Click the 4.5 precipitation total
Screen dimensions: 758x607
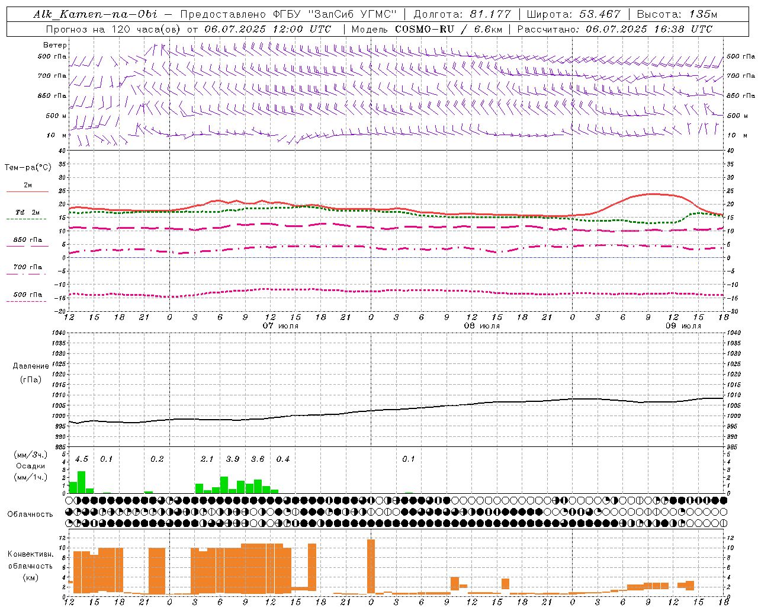click(x=82, y=459)
